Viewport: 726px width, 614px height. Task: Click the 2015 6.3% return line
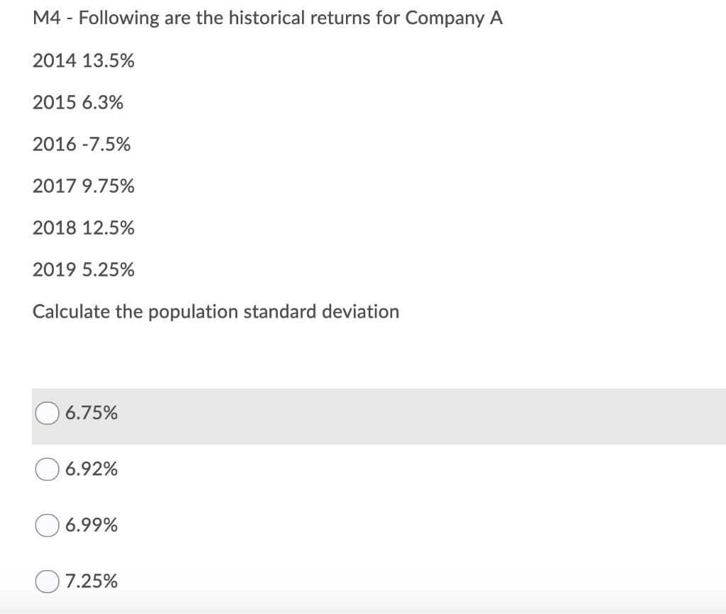pos(77,104)
